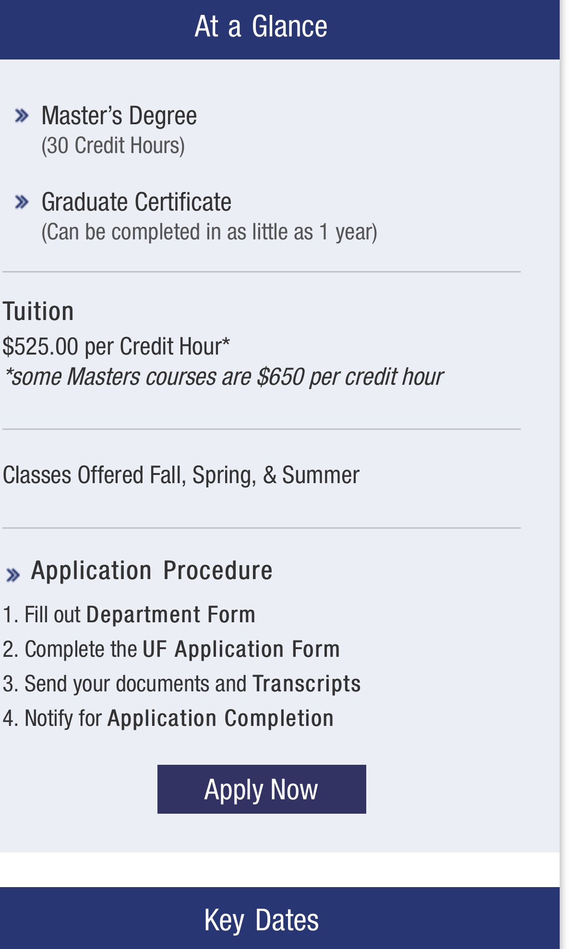Click the 30 Credit Hours subtext
Viewport: 588px width, 949px height.
[x=113, y=145]
